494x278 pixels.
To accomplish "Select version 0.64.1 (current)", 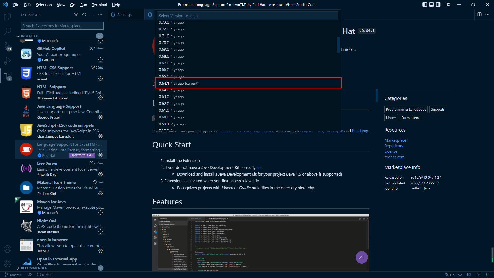I will [248, 83].
